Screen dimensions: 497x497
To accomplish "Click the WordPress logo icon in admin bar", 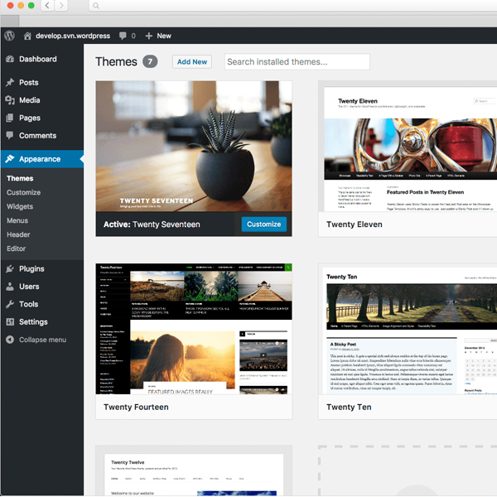I will (9, 36).
